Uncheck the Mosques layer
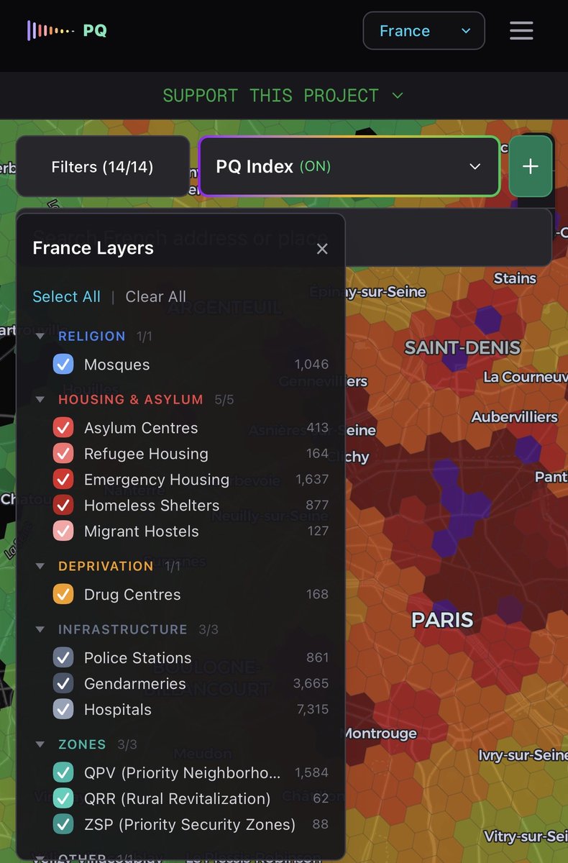This screenshot has width=568, height=863. (x=63, y=365)
